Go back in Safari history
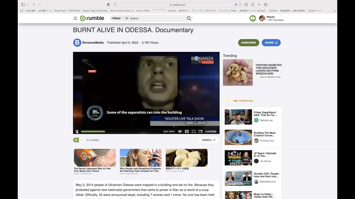Image resolution: width=355 pixels, height=199 pixels. coord(34,4)
